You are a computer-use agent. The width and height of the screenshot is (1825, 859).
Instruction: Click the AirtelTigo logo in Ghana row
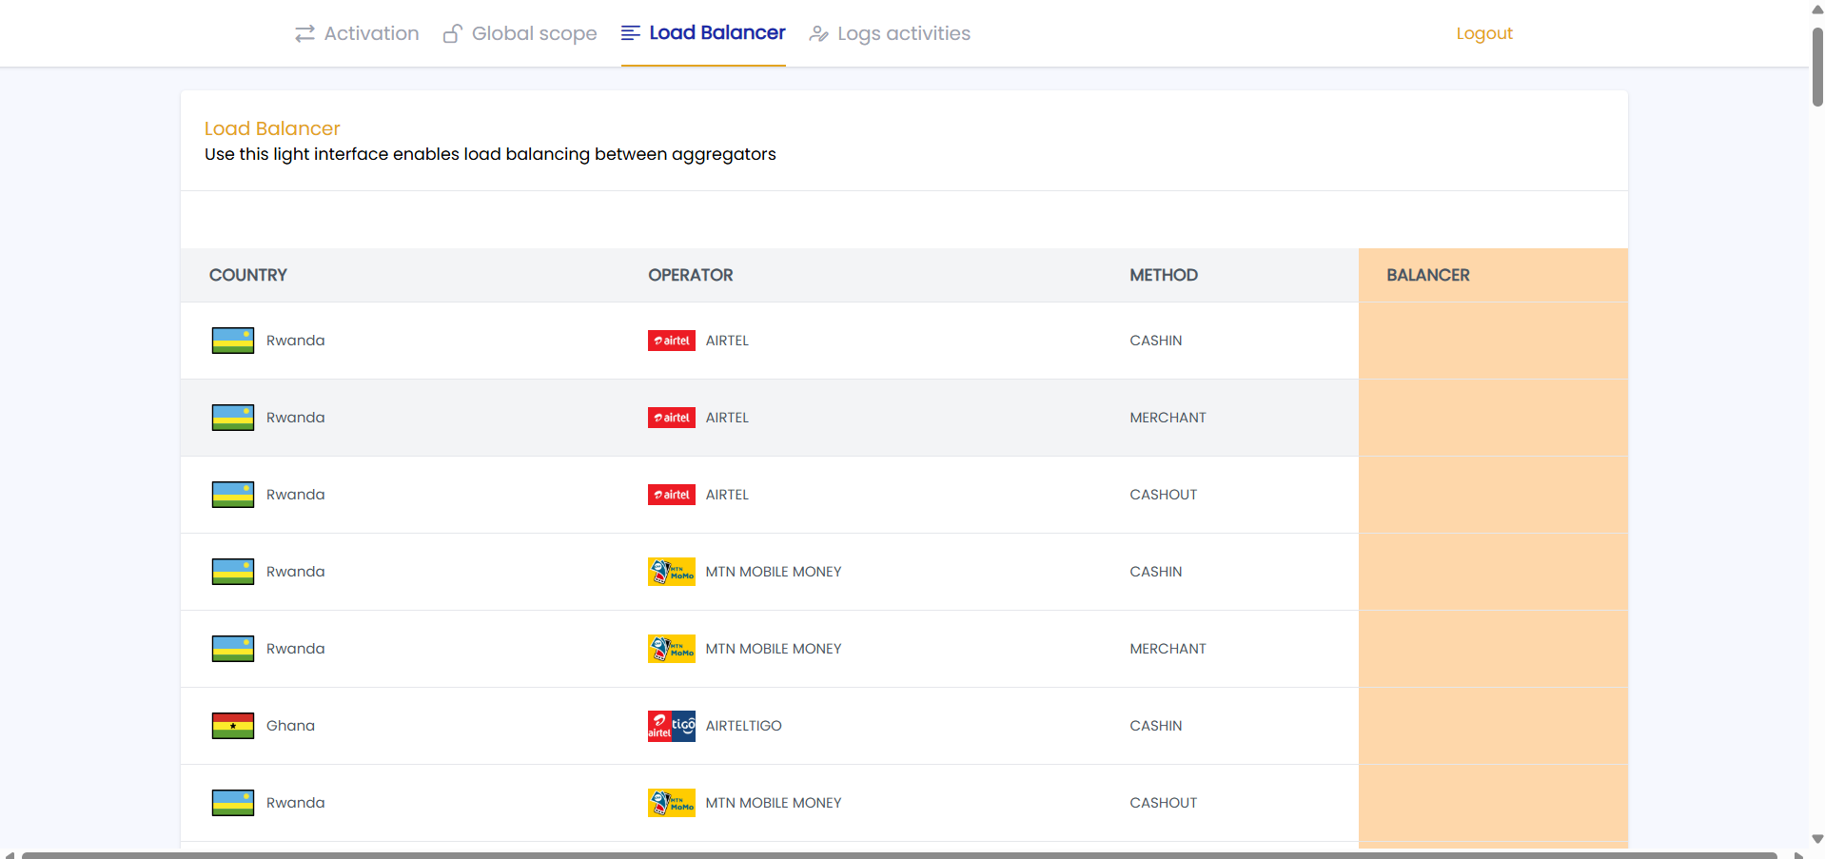coord(671,726)
